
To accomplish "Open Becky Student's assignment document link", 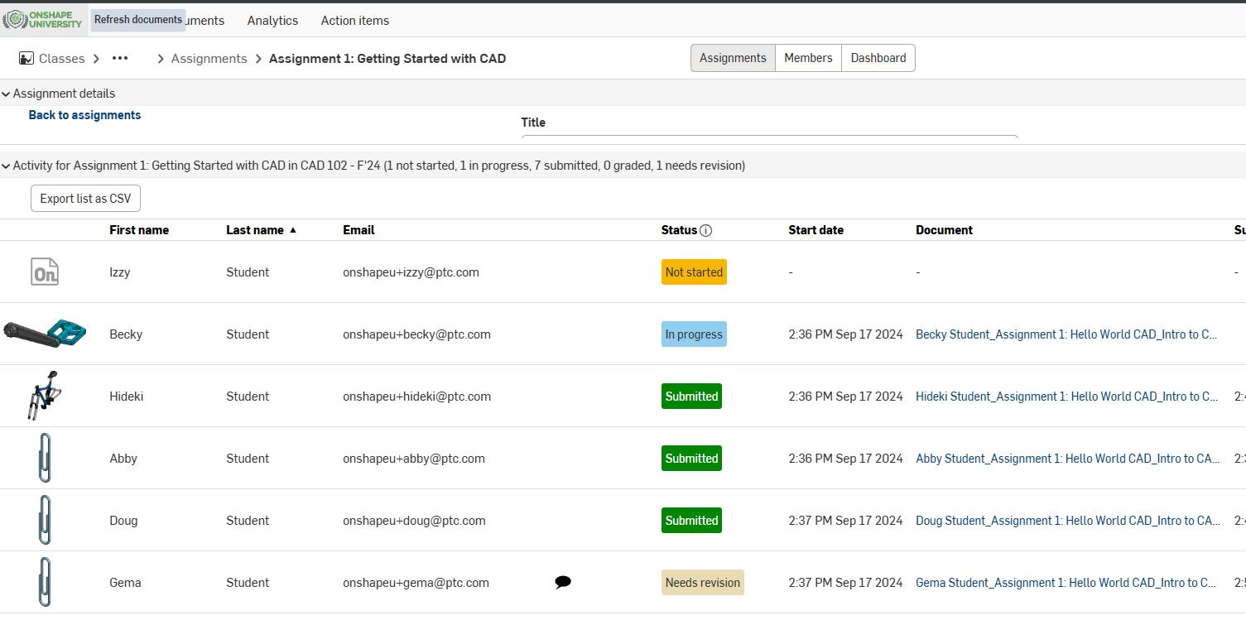I will (x=1066, y=334).
